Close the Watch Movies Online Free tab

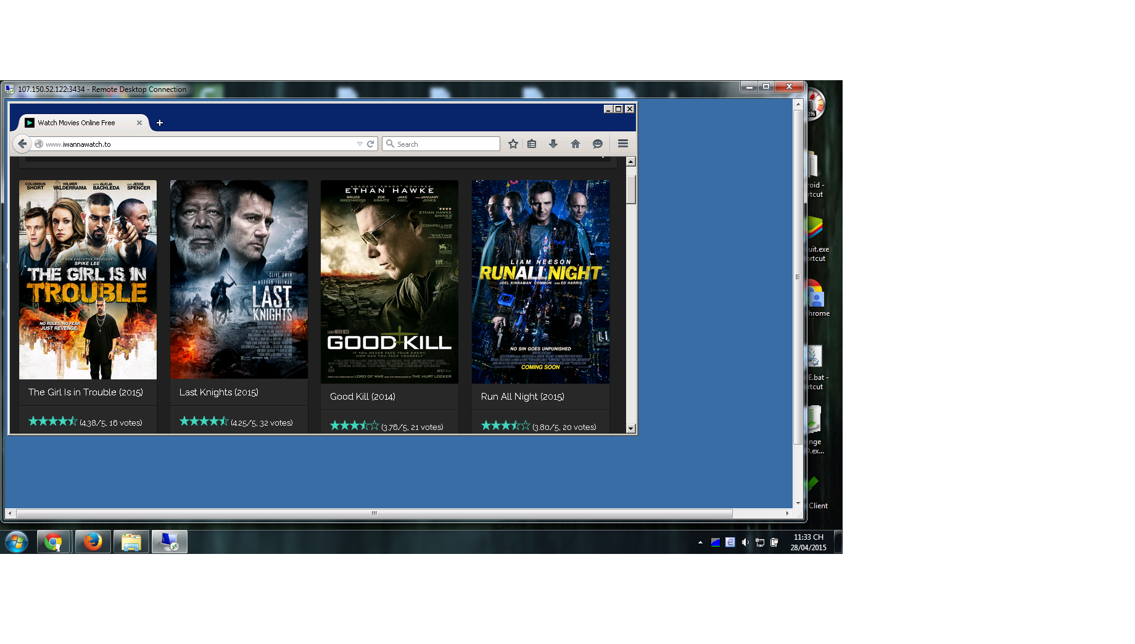point(139,123)
